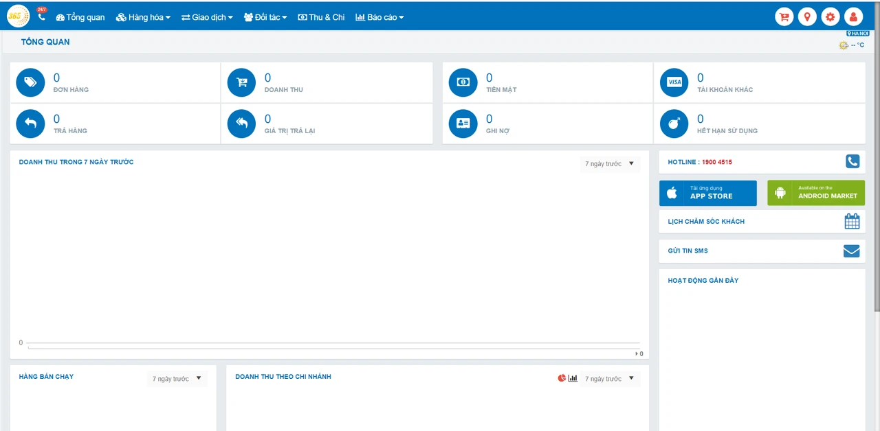
Task: Open the shopping cart icon in top bar
Action: pyautogui.click(x=784, y=17)
